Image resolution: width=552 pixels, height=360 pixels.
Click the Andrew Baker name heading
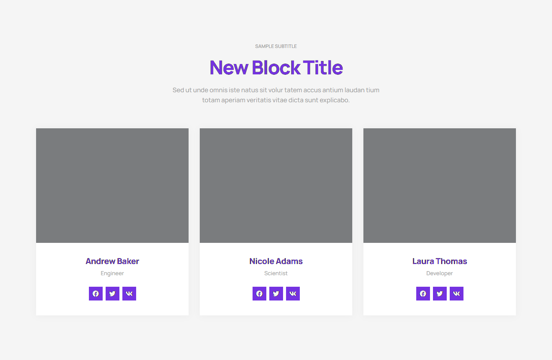pyautogui.click(x=112, y=261)
